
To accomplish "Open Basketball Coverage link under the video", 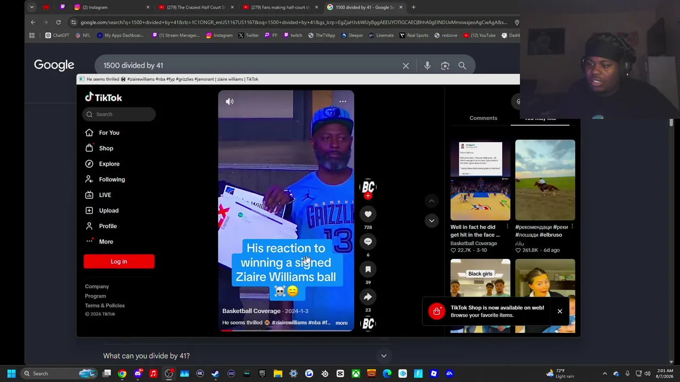I will point(251,311).
